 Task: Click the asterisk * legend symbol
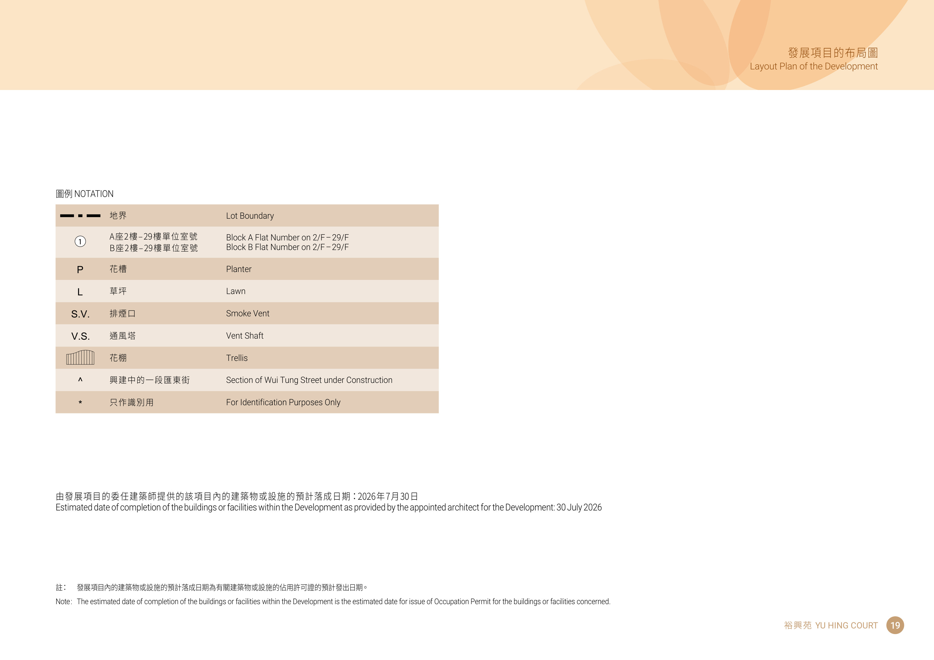[80, 403]
